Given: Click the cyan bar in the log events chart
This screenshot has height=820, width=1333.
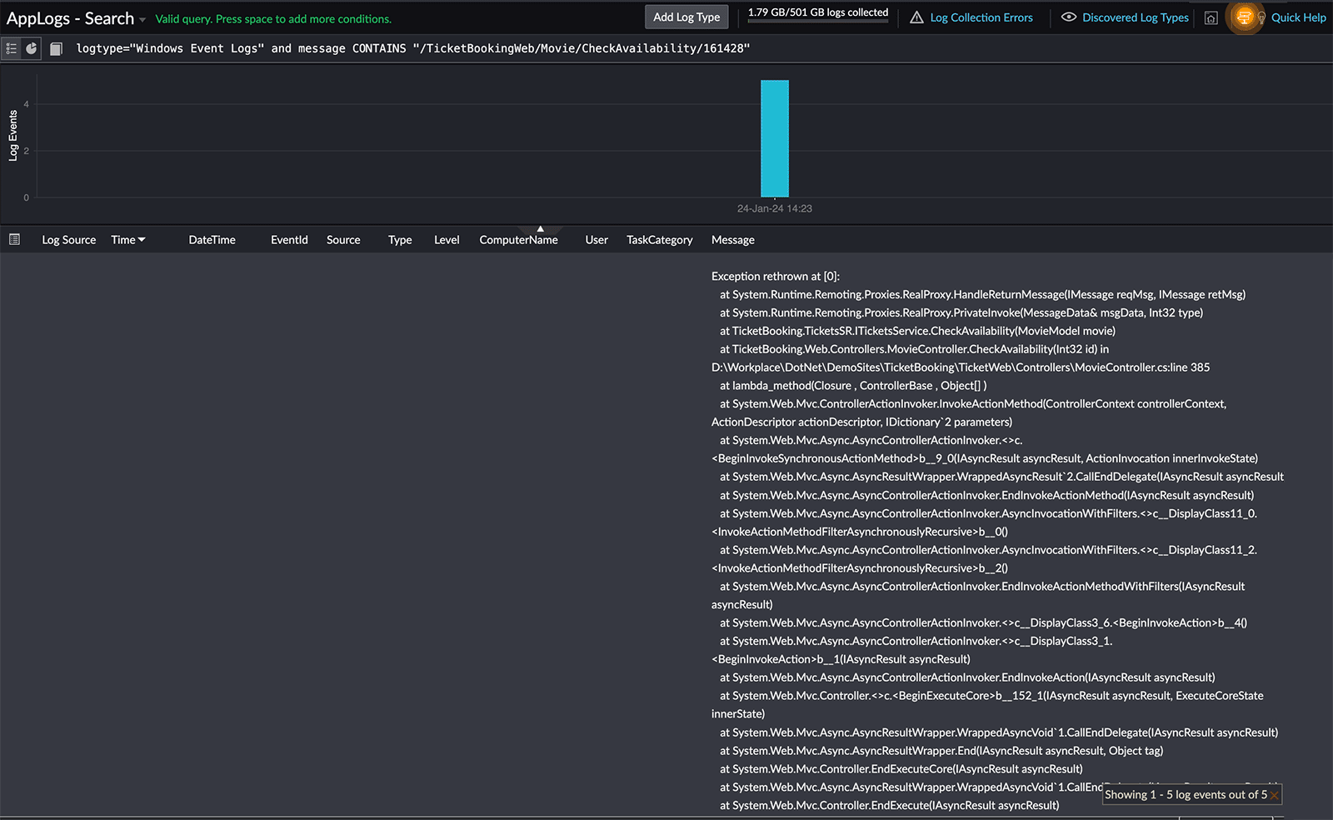Looking at the screenshot, I should [x=774, y=138].
